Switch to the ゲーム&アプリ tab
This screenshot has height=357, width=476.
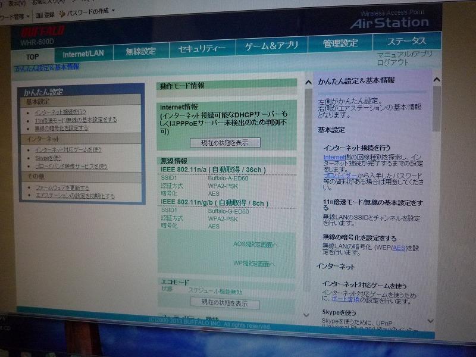tap(272, 46)
